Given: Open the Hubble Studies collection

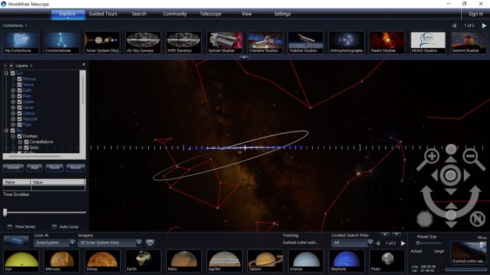Looking at the screenshot, I should (x=306, y=43).
